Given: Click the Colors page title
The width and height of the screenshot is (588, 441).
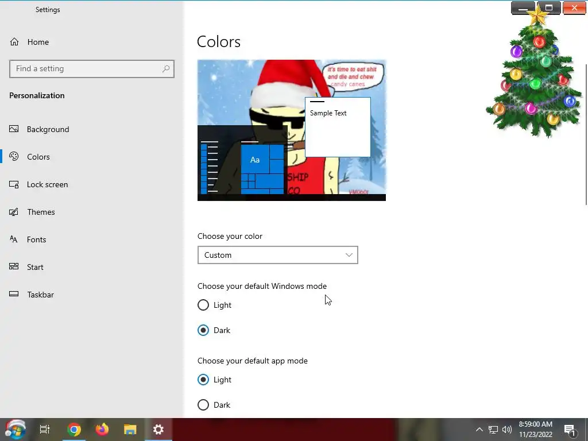Looking at the screenshot, I should tap(219, 41).
